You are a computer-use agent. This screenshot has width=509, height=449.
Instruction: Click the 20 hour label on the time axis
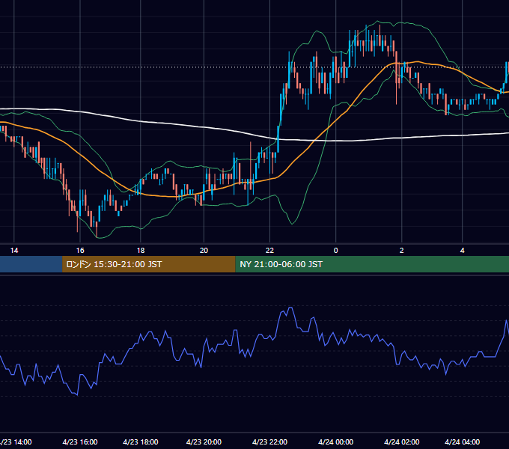(204, 251)
